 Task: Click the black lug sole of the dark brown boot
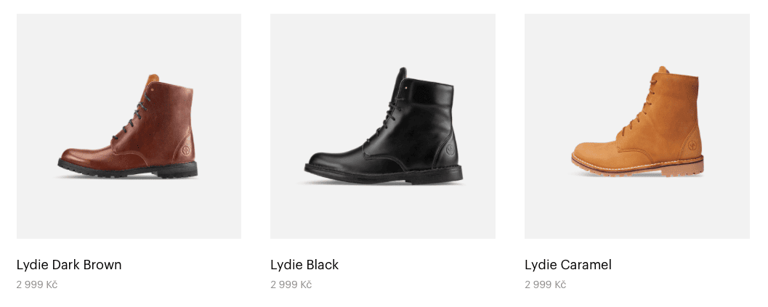point(127,169)
